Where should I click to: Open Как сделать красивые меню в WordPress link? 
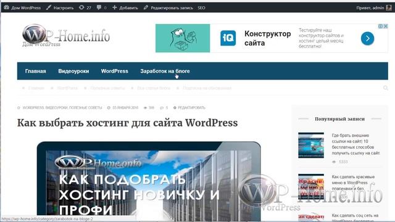point(353,183)
